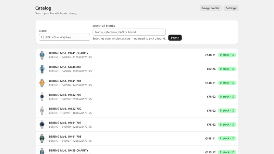Screen dimensions: 274x154
Task: Focus the Search all brands input field
Action: (129, 32)
